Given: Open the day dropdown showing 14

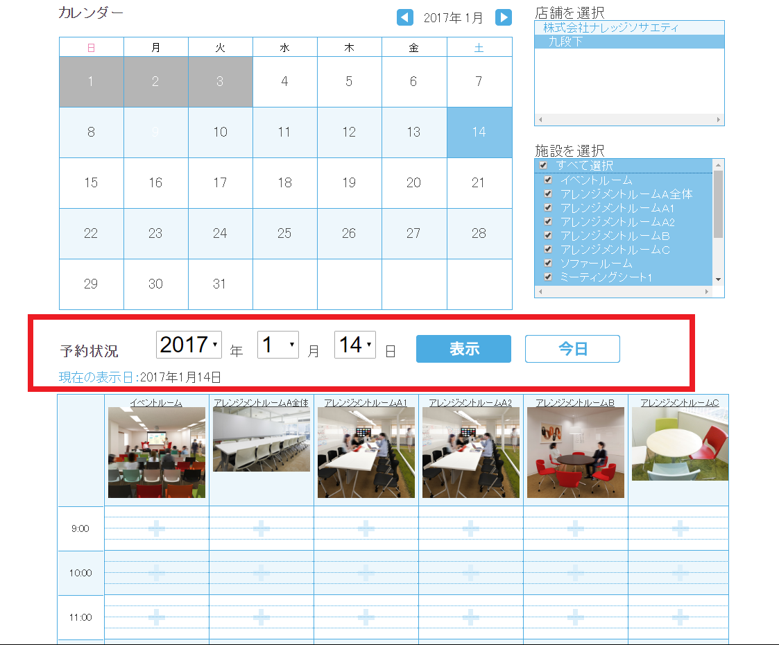Looking at the screenshot, I should (x=355, y=345).
